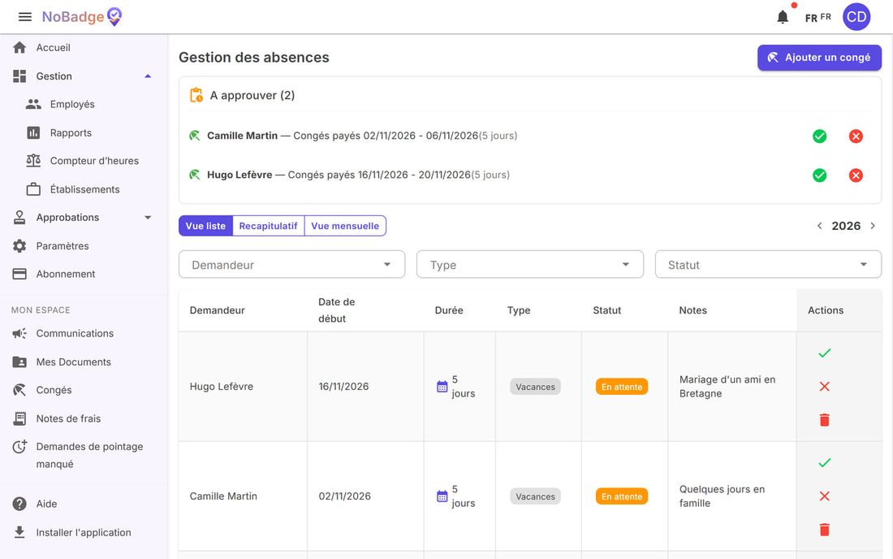Switch to the Recapitulatif tab

click(268, 226)
